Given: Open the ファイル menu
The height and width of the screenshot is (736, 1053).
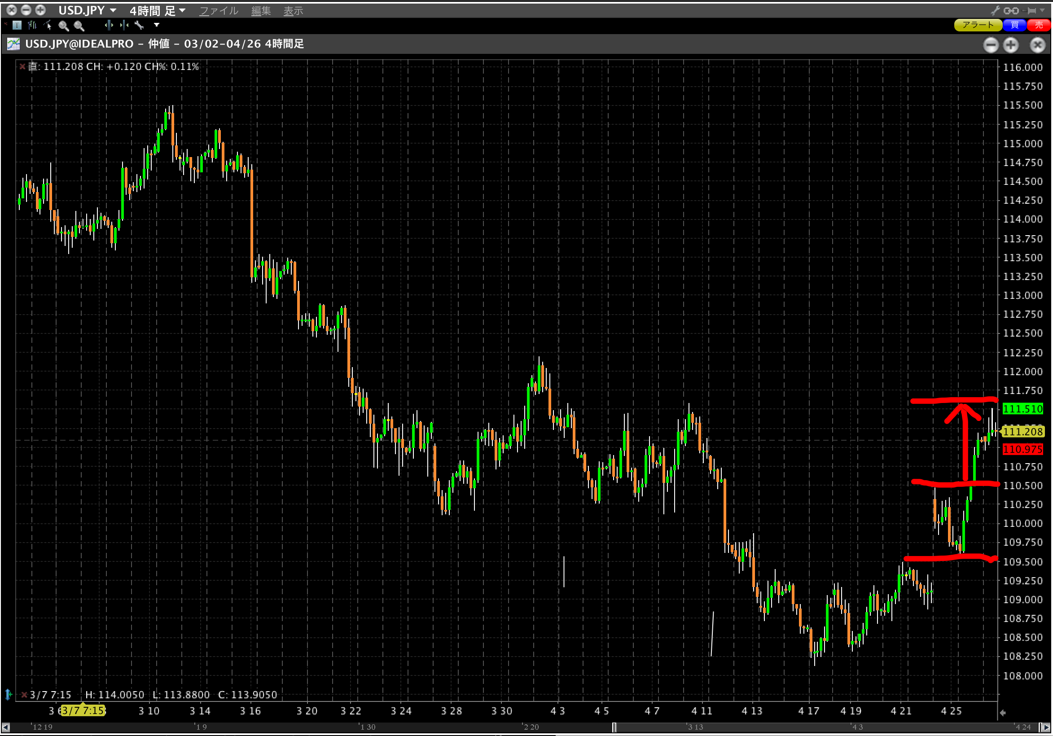Looking at the screenshot, I should [x=219, y=11].
